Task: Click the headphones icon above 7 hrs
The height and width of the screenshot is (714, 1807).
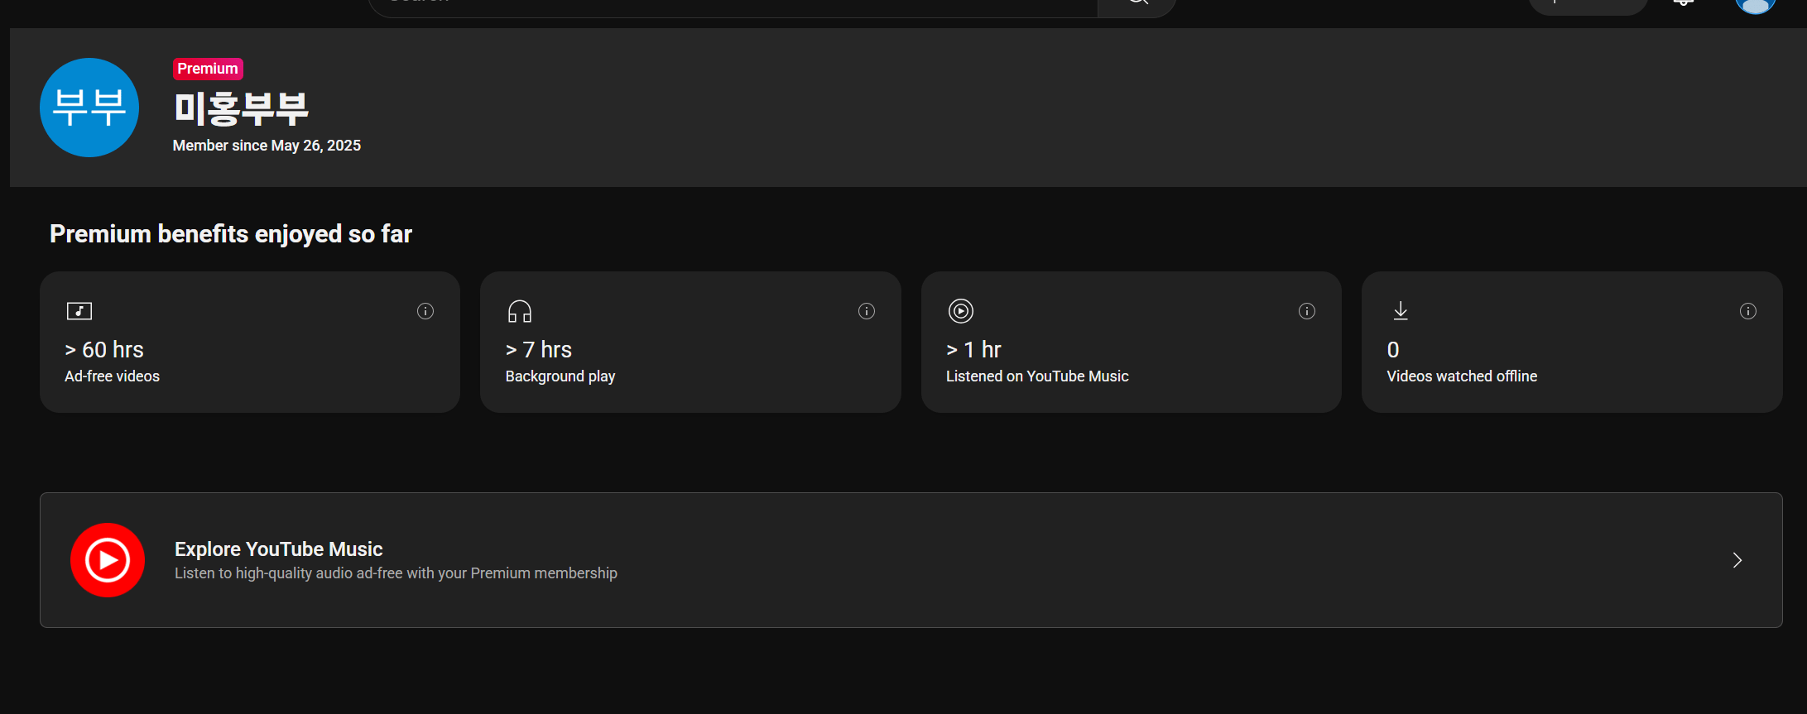Action: point(520,311)
